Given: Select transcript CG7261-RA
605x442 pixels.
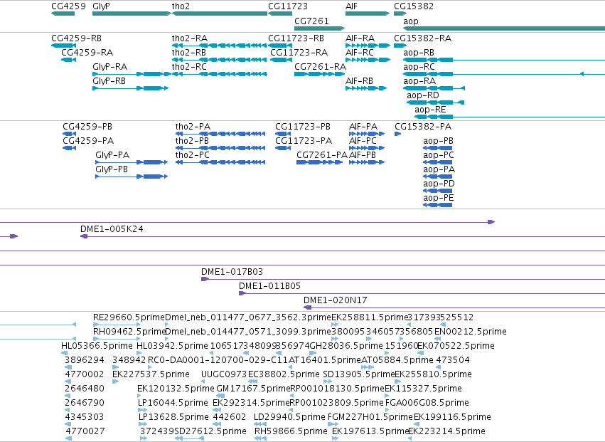Looking at the screenshot, I should pos(319,74).
